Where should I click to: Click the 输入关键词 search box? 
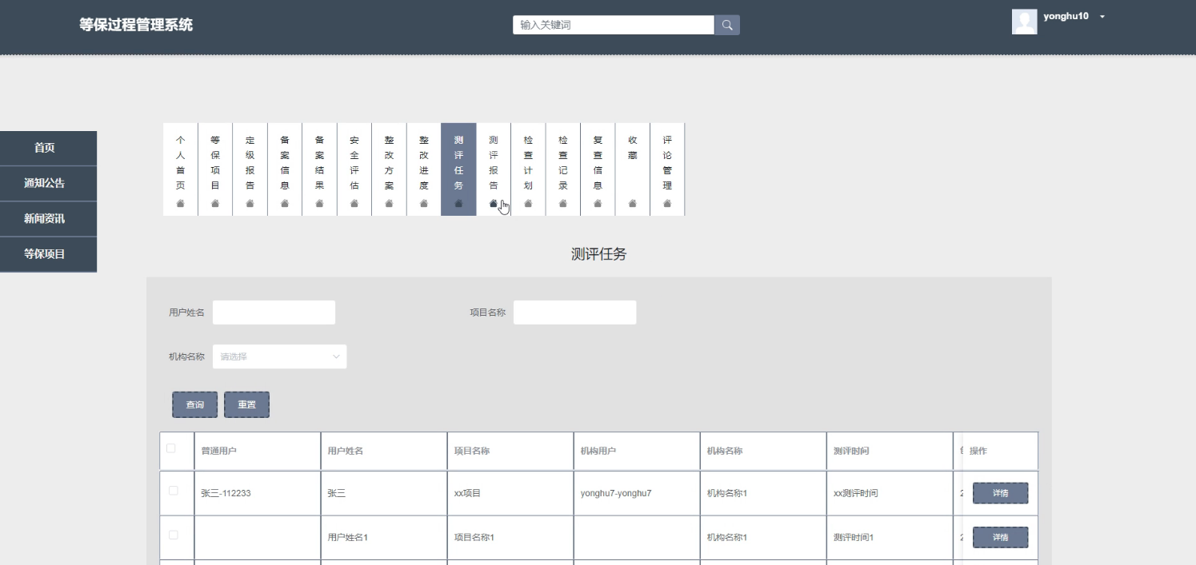click(x=614, y=25)
